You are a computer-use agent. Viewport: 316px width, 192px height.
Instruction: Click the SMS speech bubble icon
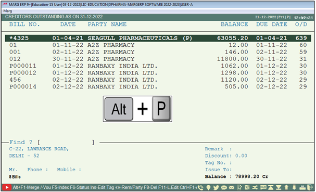point(224,187)
